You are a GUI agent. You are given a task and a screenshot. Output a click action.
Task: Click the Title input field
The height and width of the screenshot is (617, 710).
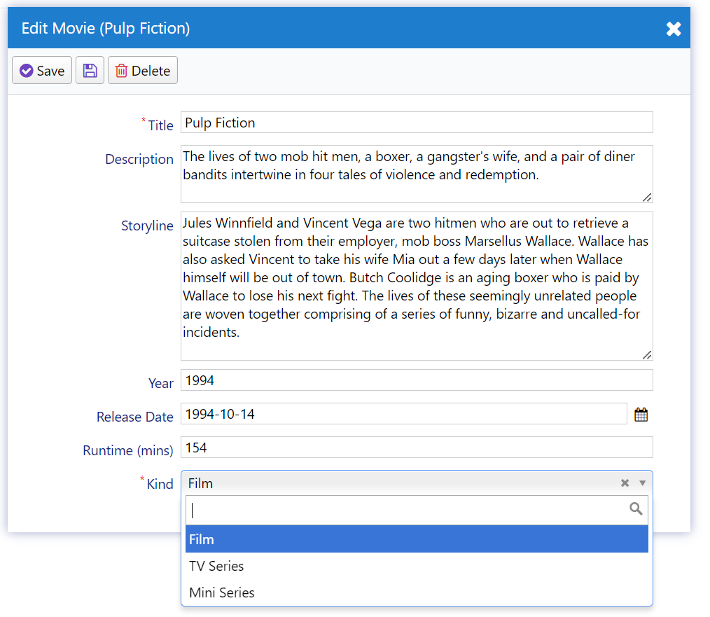417,123
